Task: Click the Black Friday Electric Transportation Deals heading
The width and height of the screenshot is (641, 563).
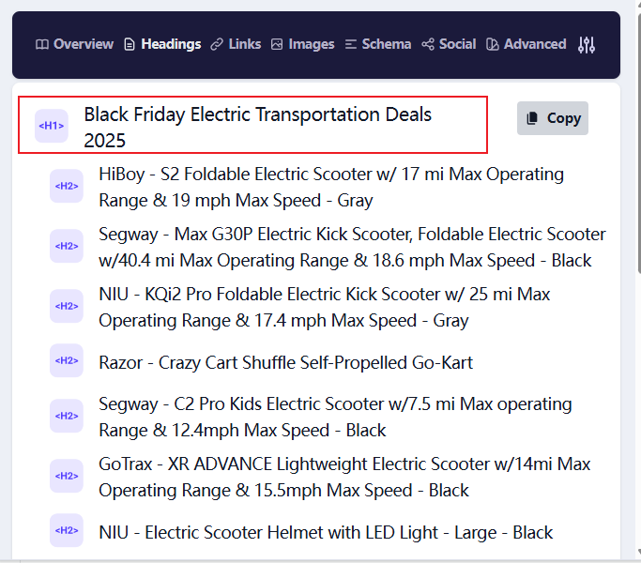Action: tap(258, 127)
